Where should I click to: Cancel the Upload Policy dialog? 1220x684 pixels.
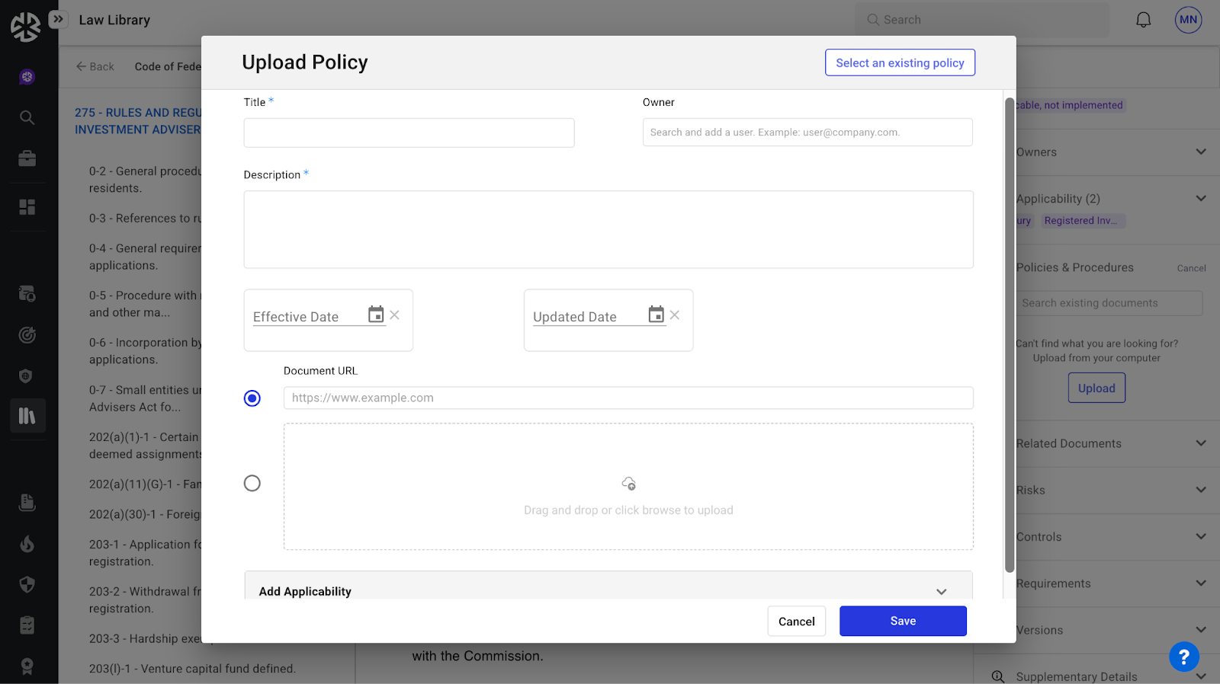pos(796,622)
